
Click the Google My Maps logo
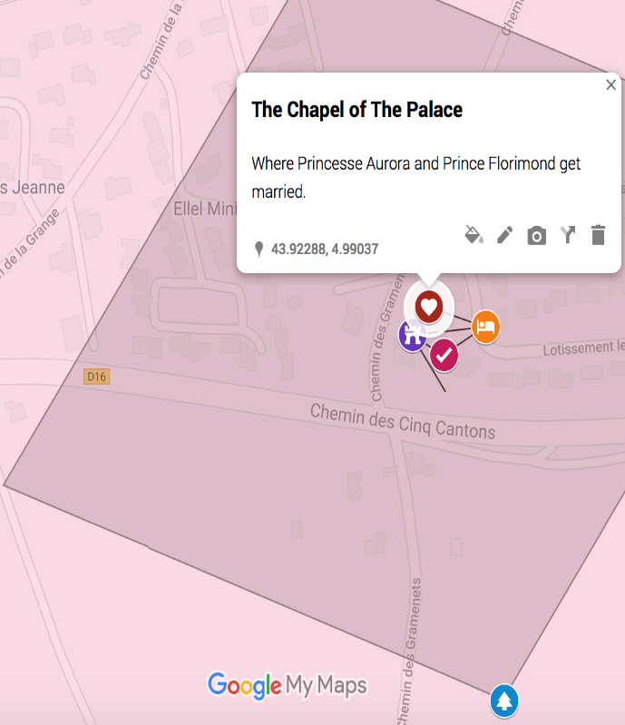click(287, 685)
